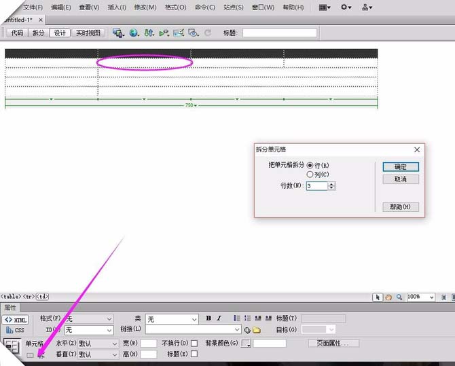Image resolution: width=455 pixels, height=366 pixels.
Task: Open the 链接(L) link dropdown
Action: coord(194,329)
